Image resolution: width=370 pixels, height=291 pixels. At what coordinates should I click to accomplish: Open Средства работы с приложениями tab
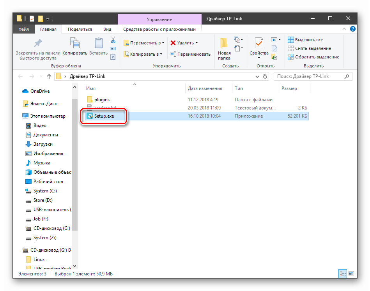(159, 29)
